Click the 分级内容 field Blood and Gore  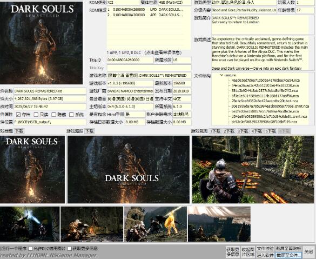pyautogui.click(x=244, y=10)
